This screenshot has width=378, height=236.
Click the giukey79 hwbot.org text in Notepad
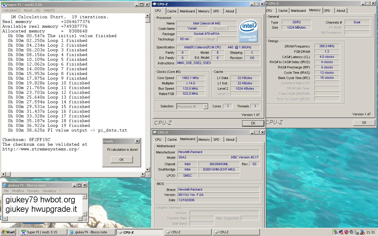[40, 200]
